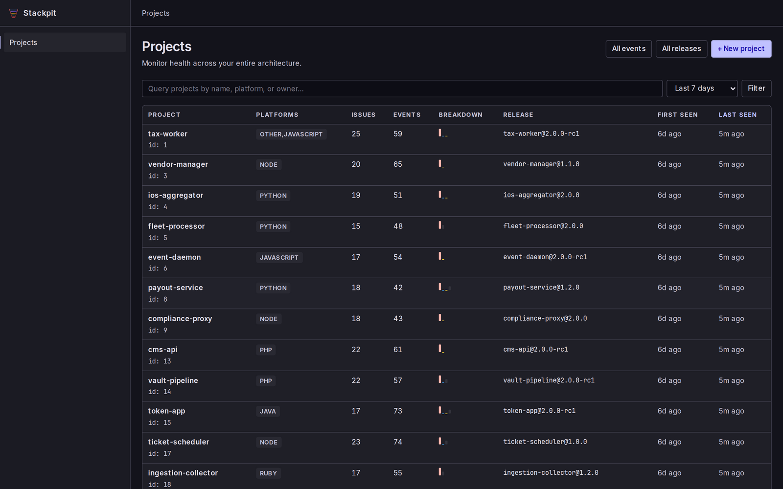Click the breakdown sparkline for cms-api
Screen dimensions: 783x489
tap(441, 349)
